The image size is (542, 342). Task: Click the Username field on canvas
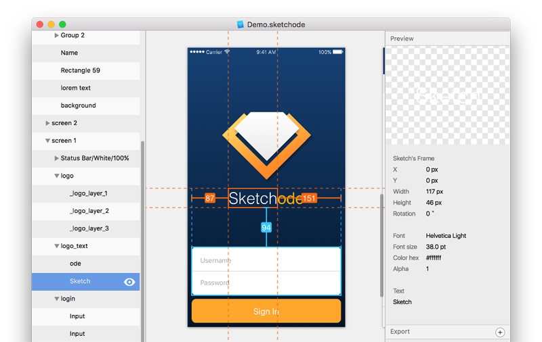click(266, 260)
